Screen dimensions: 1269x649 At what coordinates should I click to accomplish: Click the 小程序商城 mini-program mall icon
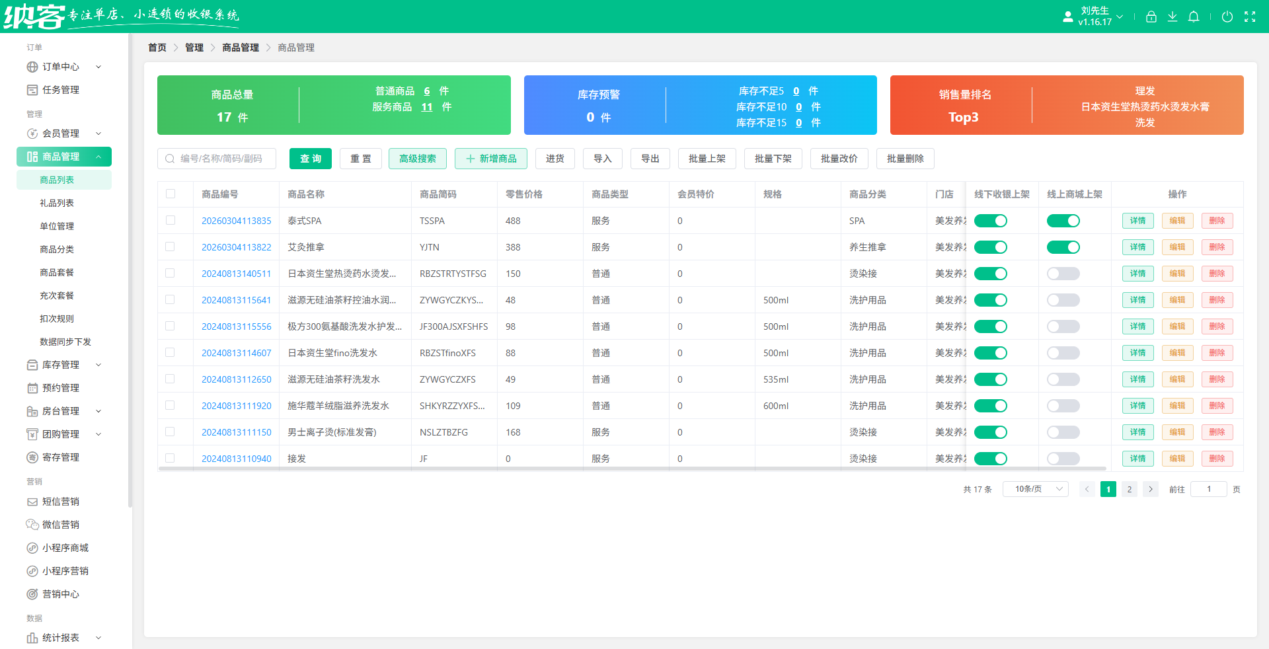(x=32, y=547)
